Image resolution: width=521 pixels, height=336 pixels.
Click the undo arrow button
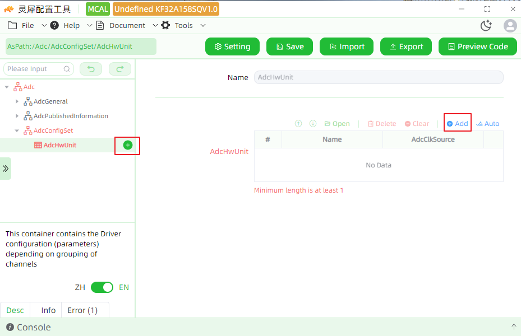91,69
